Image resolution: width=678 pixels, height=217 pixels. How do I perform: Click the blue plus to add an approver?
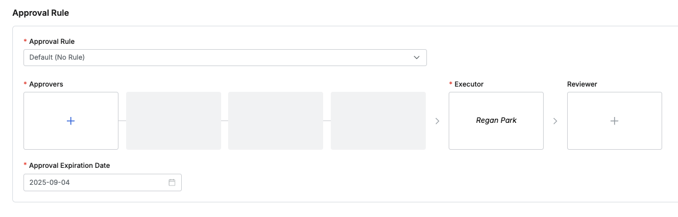click(71, 121)
